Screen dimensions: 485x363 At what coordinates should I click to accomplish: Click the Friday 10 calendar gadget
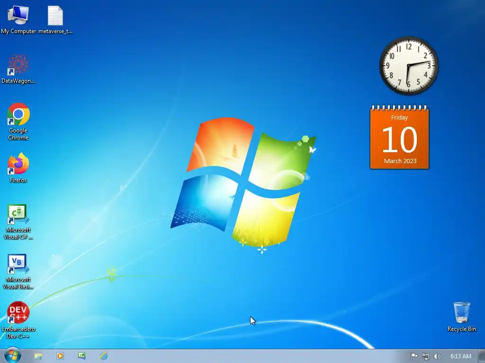coord(399,137)
